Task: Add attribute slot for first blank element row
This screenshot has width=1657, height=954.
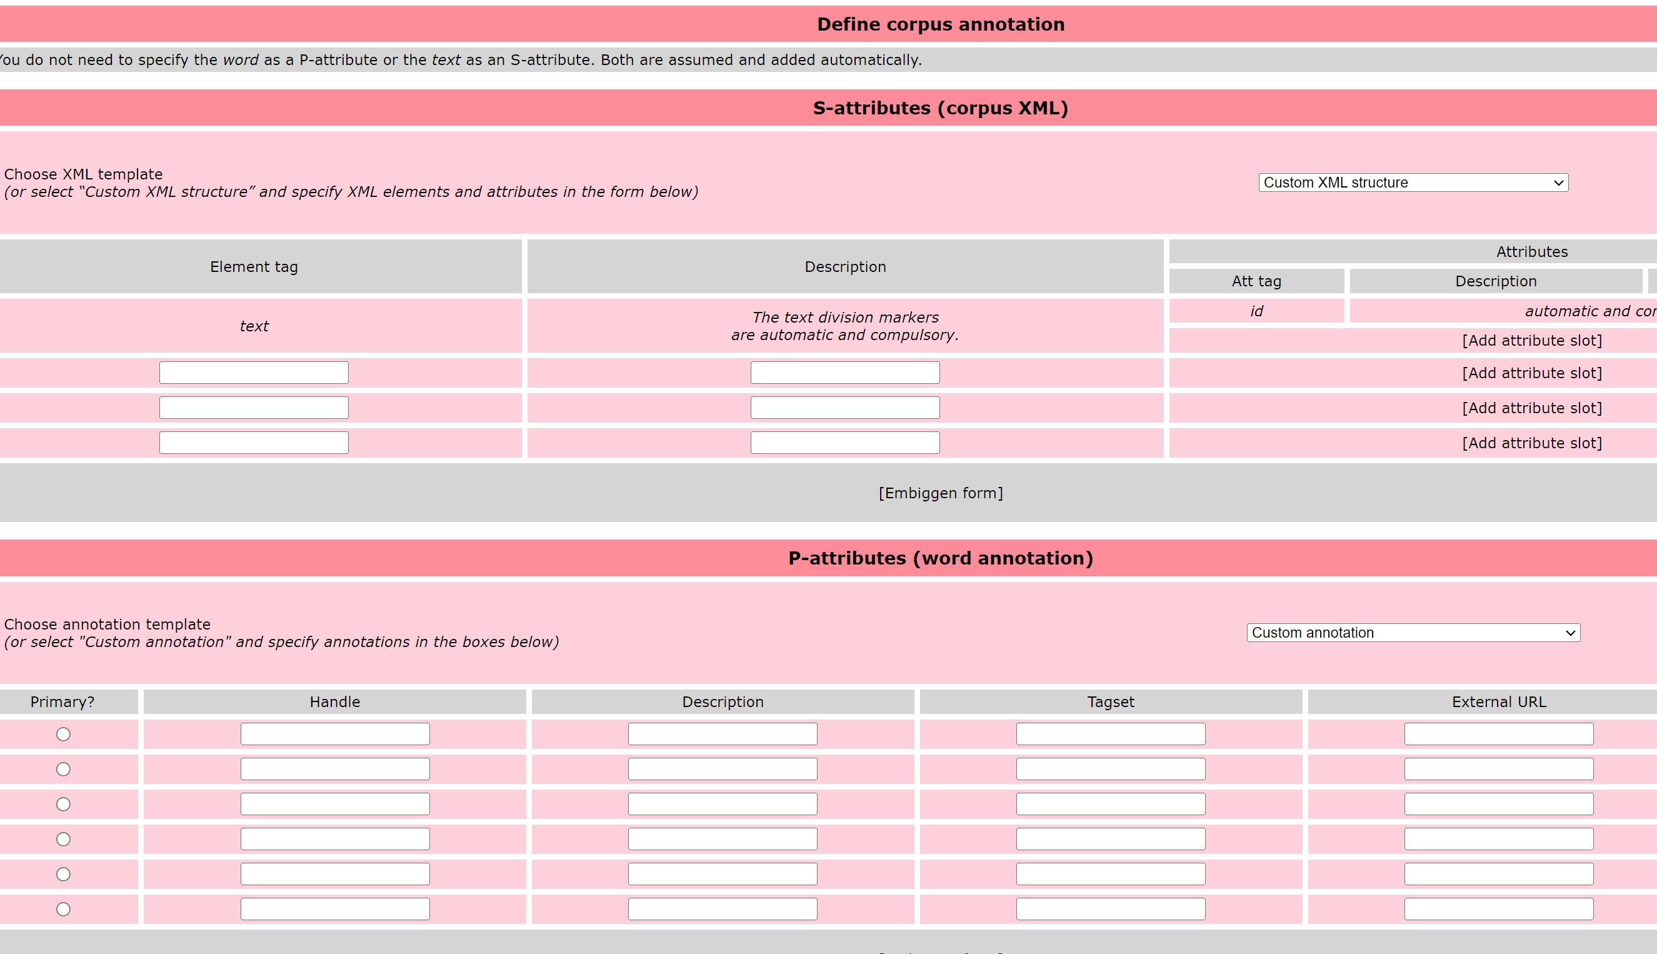Action: coord(1532,373)
